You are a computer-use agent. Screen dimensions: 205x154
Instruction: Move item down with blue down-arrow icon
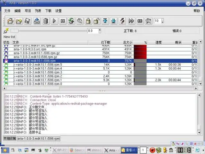tap(114, 21)
